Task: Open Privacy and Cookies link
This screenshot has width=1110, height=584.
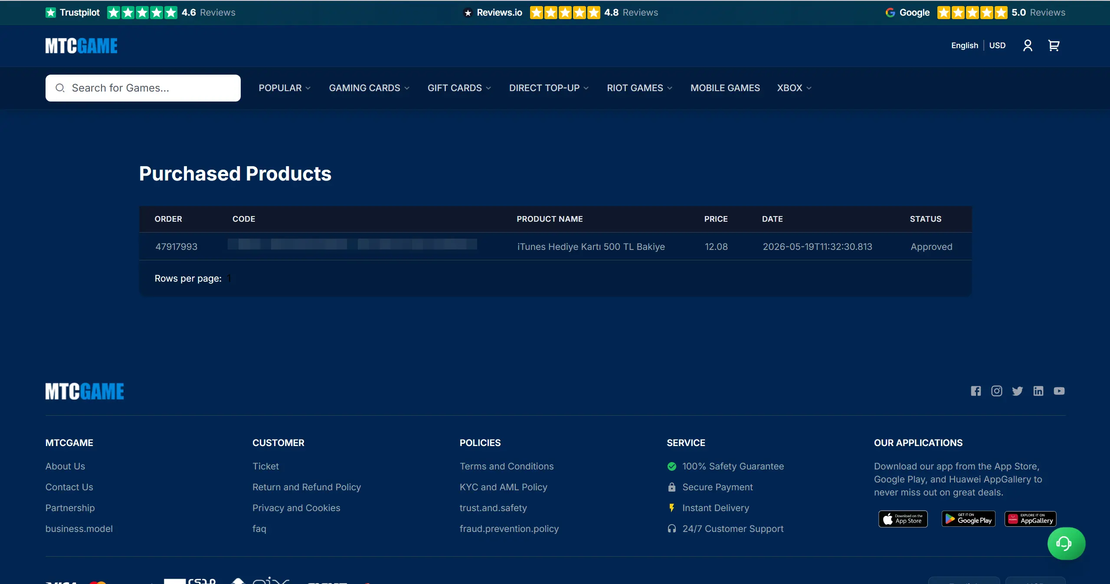Action: 296,508
